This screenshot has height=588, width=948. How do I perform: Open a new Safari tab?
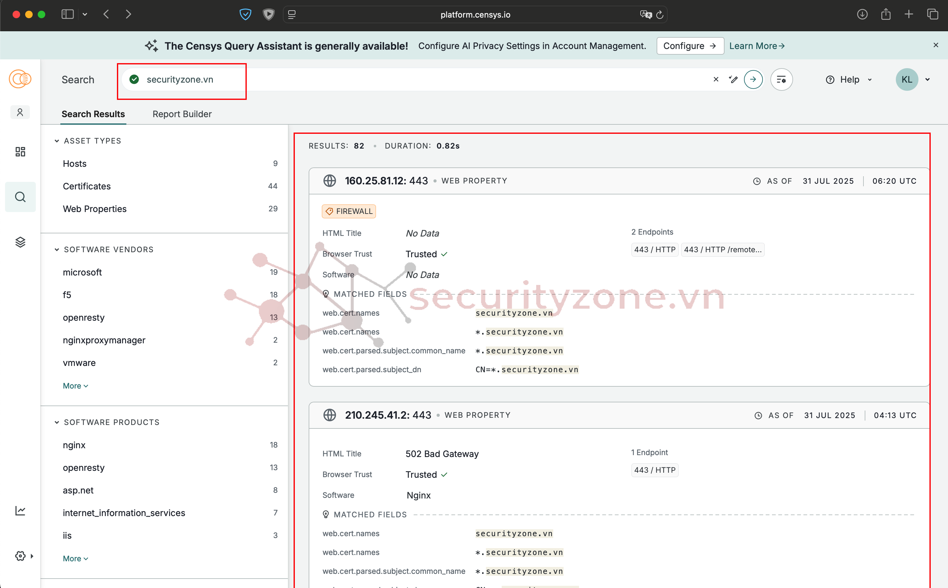909,14
